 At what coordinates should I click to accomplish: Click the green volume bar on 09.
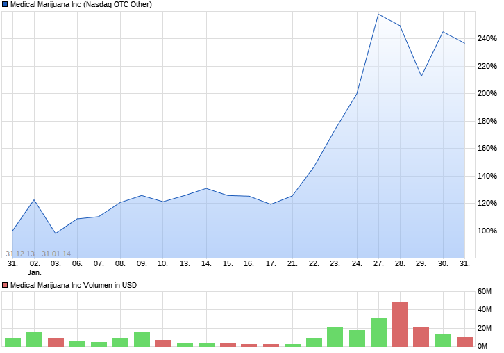(142, 340)
